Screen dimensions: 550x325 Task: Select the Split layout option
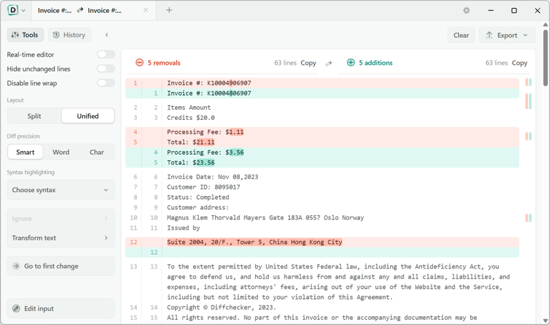click(x=34, y=117)
